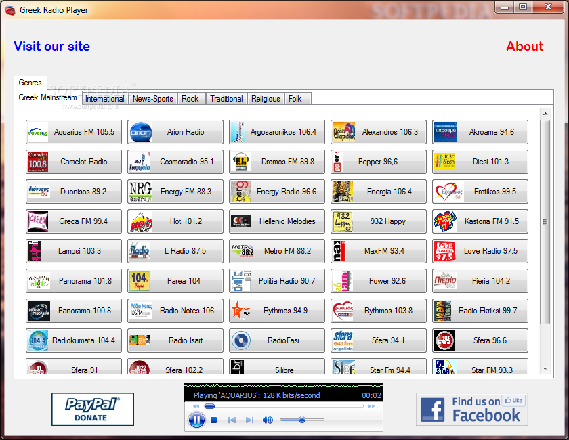Select RadioFasi station
The height and width of the screenshot is (440, 569).
pyautogui.click(x=277, y=340)
